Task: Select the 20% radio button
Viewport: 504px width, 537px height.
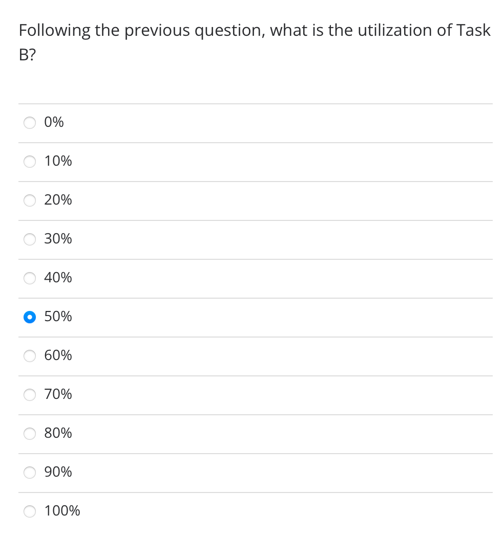Action: [x=29, y=200]
